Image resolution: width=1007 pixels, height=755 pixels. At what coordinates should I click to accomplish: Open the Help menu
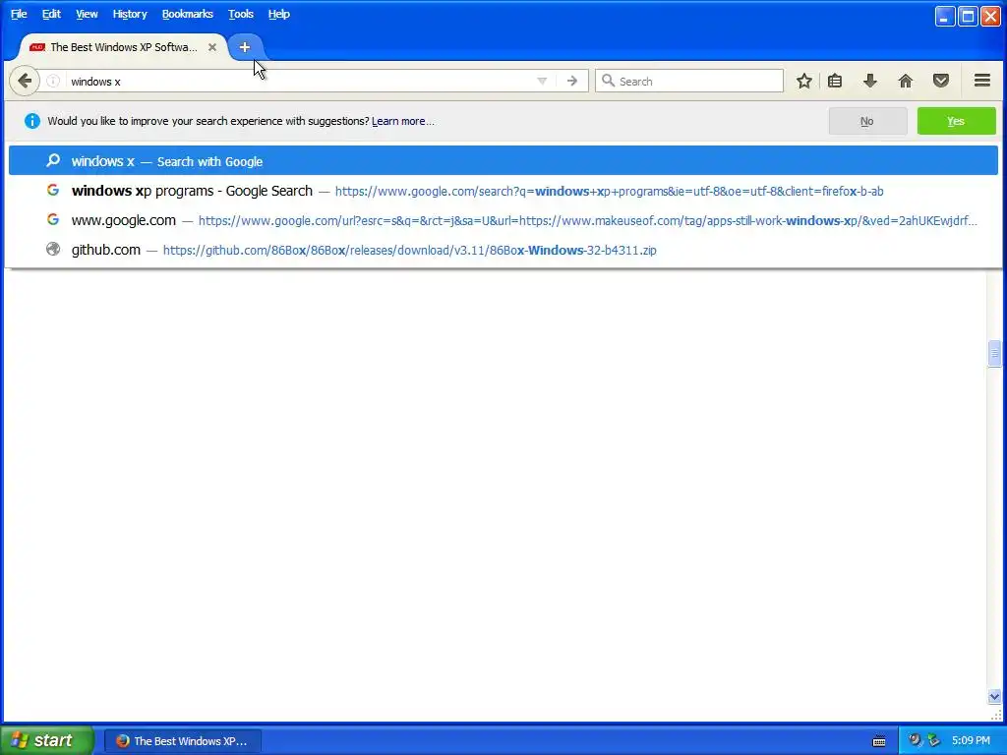(278, 14)
